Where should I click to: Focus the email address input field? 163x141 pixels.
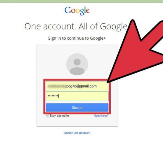click(x=77, y=86)
